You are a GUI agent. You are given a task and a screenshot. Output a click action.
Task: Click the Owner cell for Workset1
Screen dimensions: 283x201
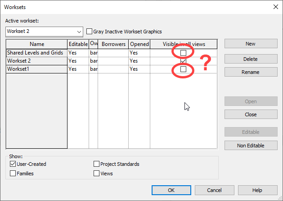pos(94,69)
